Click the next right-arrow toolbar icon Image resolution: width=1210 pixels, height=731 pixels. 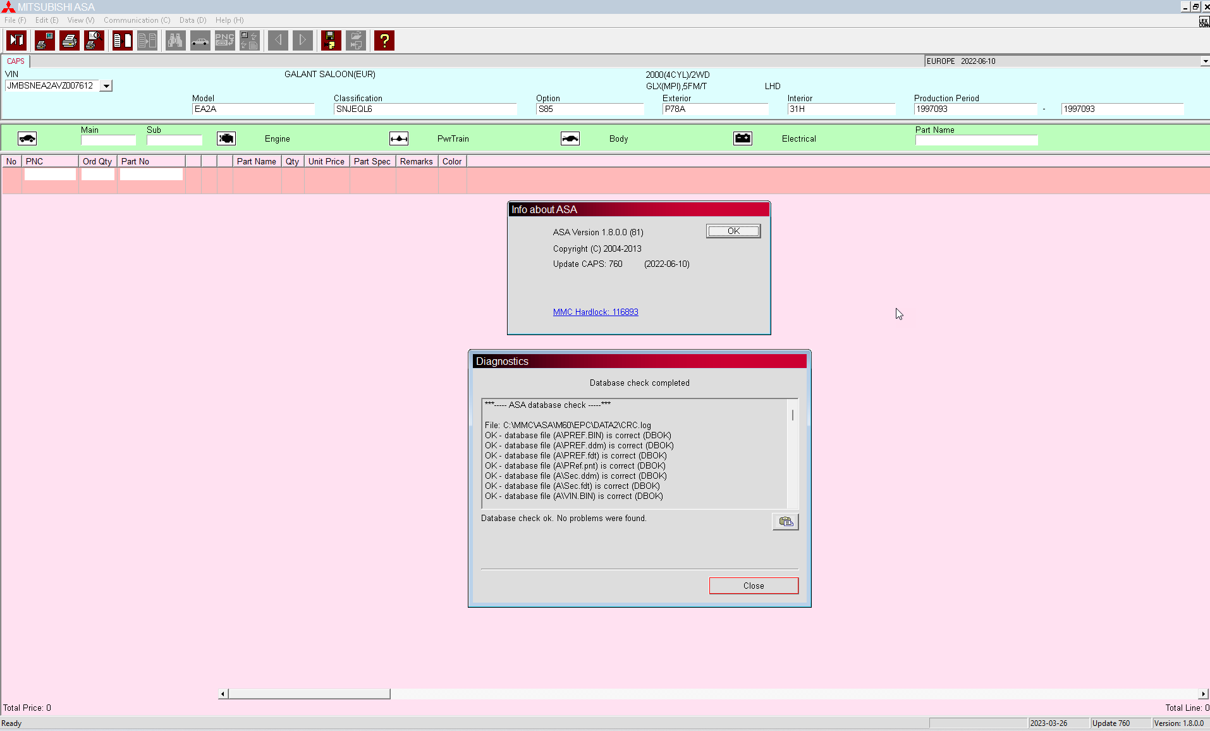[x=303, y=40]
